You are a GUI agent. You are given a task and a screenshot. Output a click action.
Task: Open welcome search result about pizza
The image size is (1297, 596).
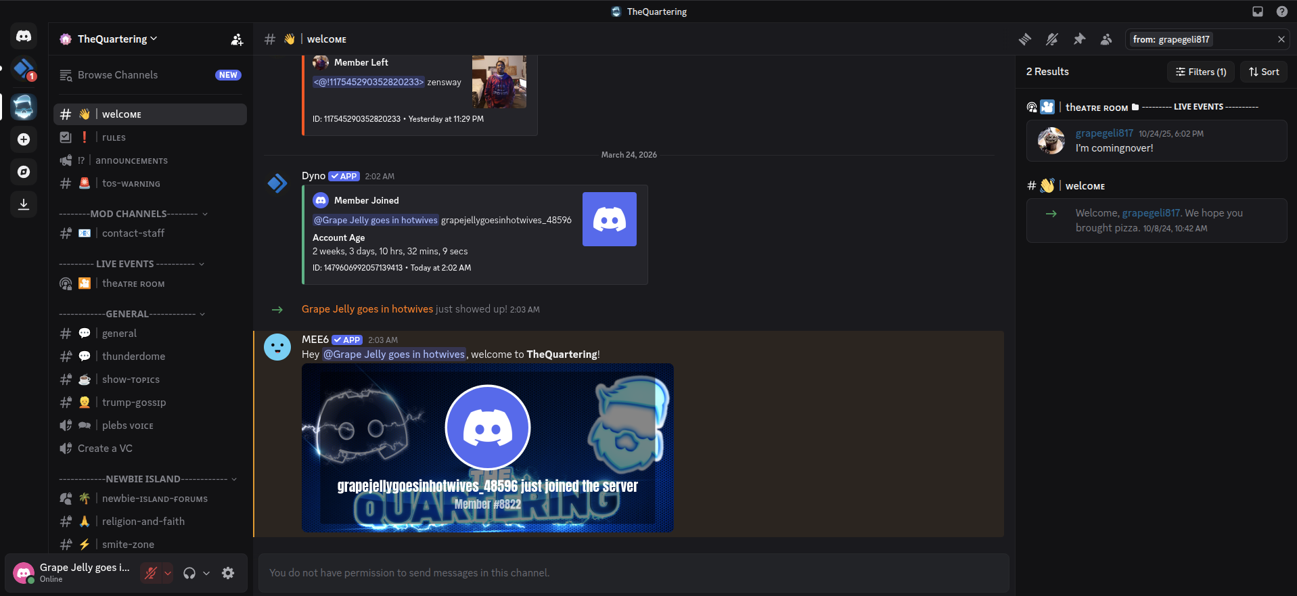pyautogui.click(x=1157, y=221)
